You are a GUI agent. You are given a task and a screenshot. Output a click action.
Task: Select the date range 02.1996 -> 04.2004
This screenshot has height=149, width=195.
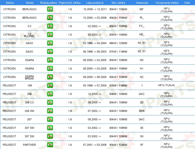[95, 43]
